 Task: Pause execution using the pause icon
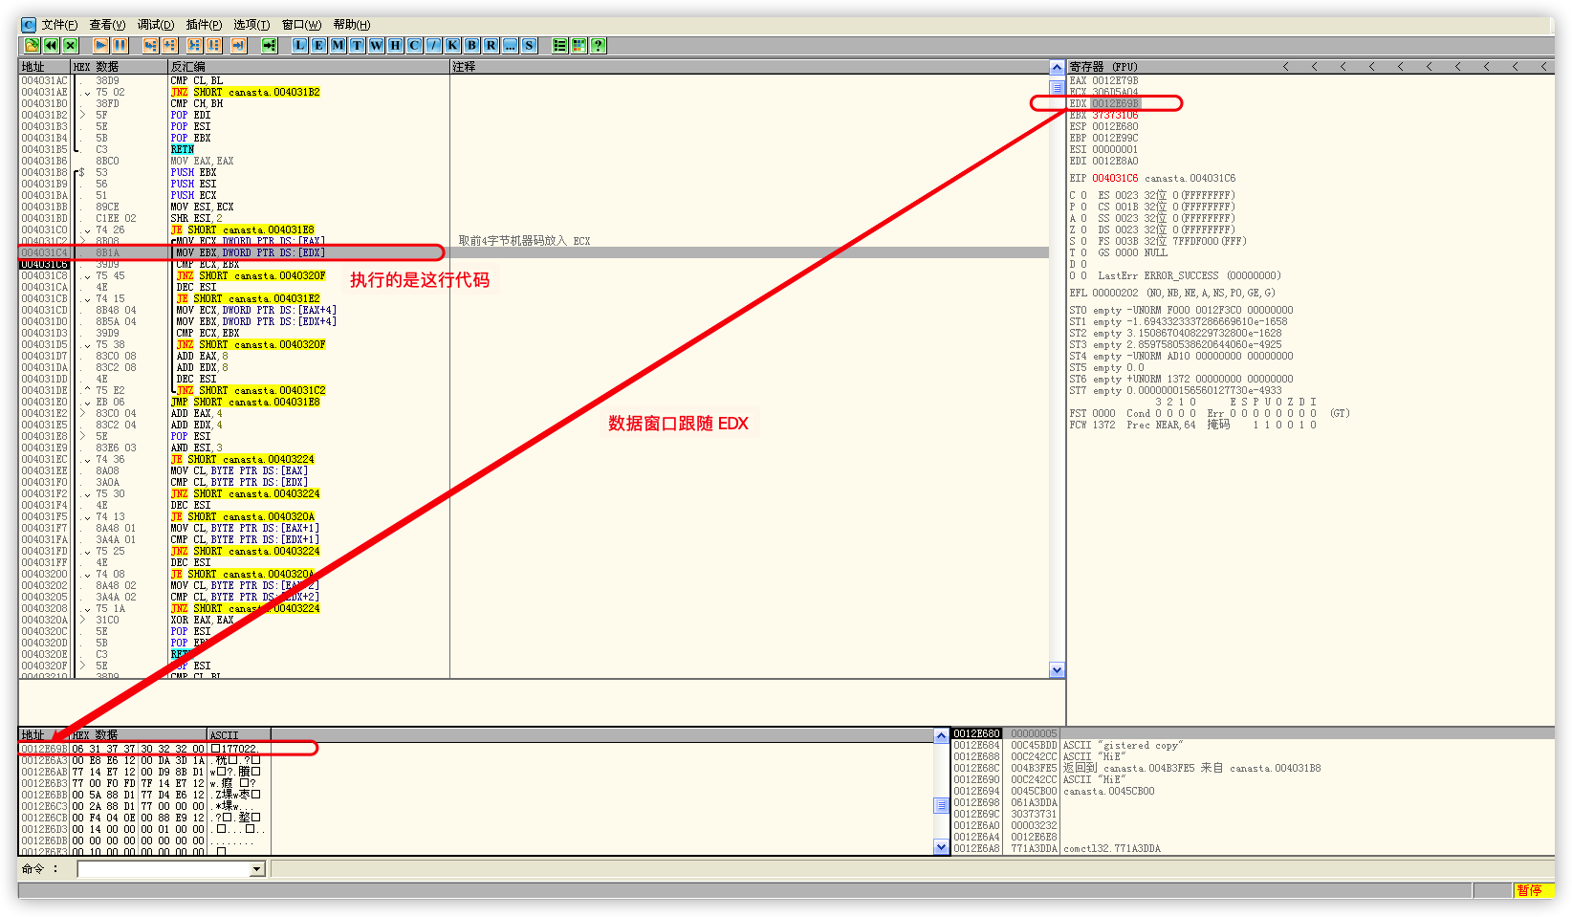pos(120,45)
